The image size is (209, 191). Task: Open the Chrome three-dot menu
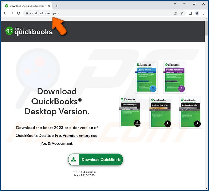click(203, 13)
